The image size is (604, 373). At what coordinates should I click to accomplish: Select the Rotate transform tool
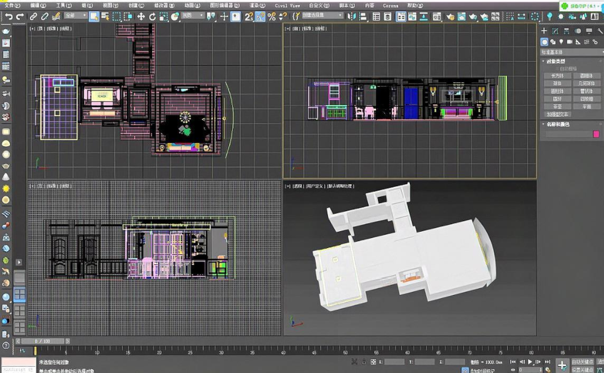point(152,16)
